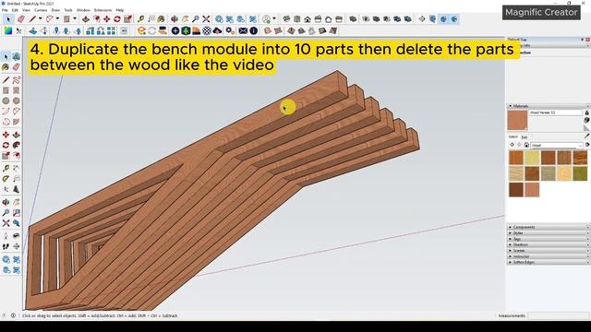Click the checkered ball icon in toolbar
Image resolution: width=591 pixels, height=332 pixels.
tap(207, 30)
